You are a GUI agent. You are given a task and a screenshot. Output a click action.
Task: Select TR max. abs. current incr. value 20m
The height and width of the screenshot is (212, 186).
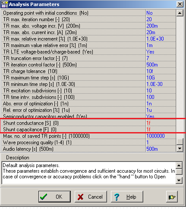[x=151, y=32]
